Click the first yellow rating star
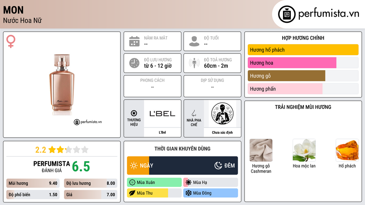Viewport: 365px width, 205px height. (52, 150)
